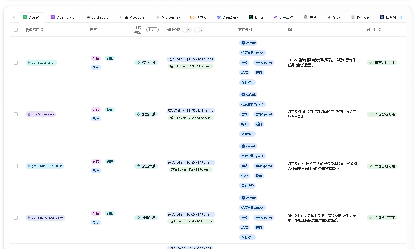Click the availability check mark for gpt-5-2025-08-07
Viewport: 415px width, 249px height.
click(x=371, y=62)
